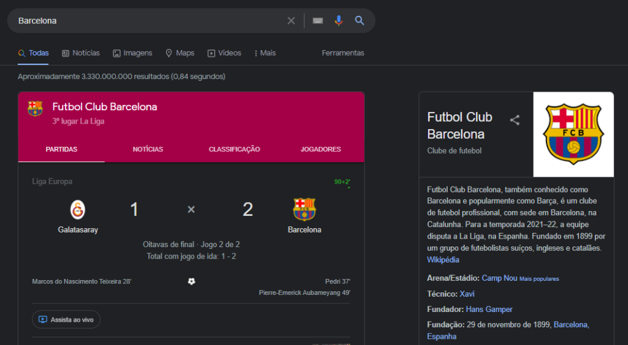Clear the search box with the X icon
The image size is (628, 345).
click(291, 21)
